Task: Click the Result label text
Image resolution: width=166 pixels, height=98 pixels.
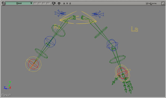Action: (6, 95)
